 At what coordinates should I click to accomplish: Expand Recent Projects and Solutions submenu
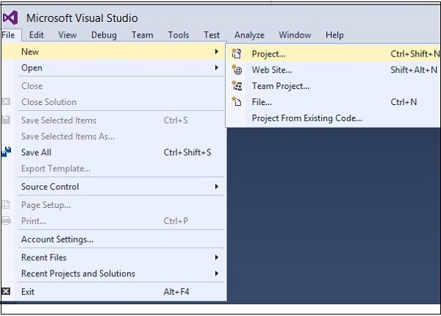pyautogui.click(x=217, y=273)
